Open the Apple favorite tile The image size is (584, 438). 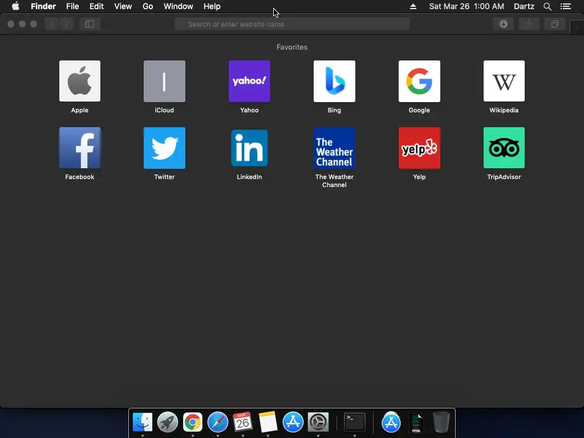[x=80, y=81]
